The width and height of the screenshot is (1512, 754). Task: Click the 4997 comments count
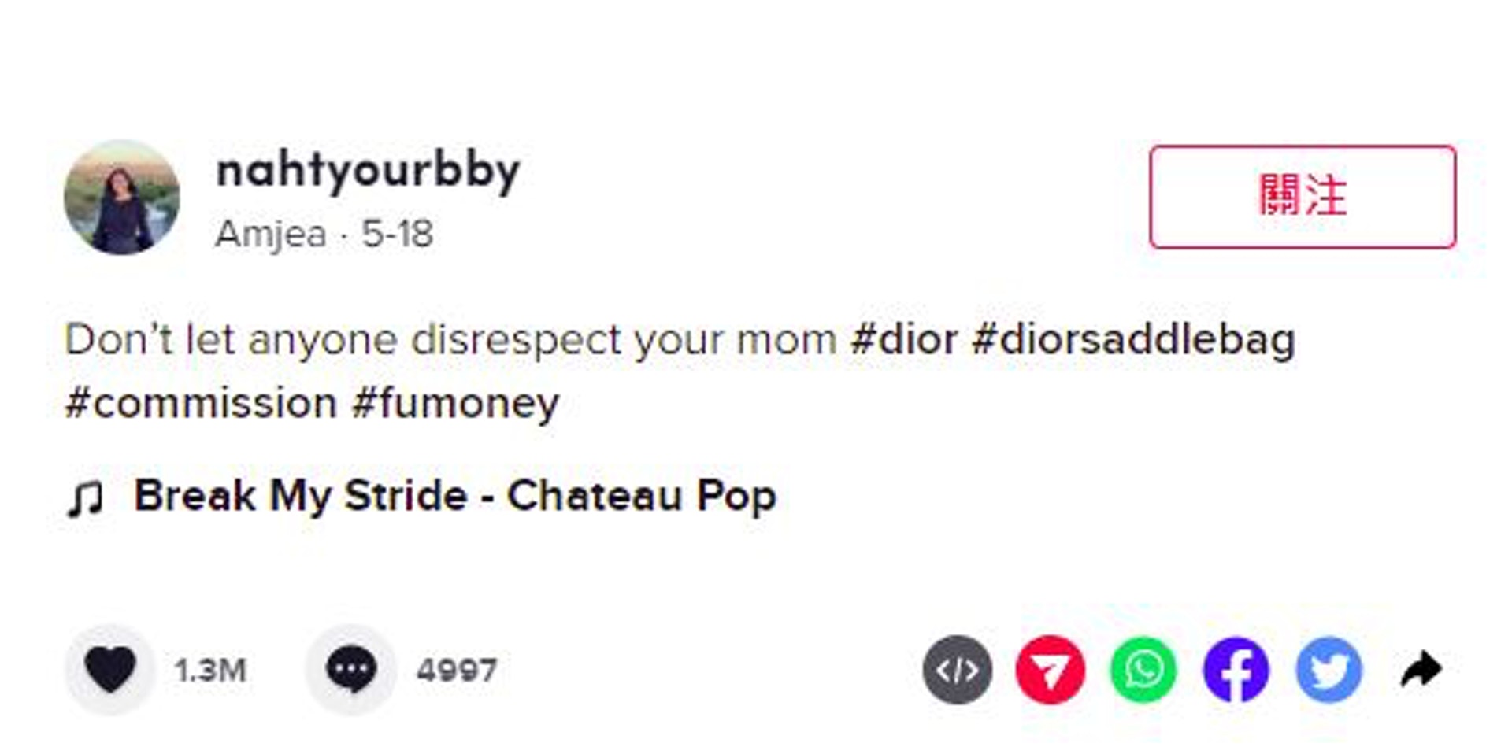457,671
